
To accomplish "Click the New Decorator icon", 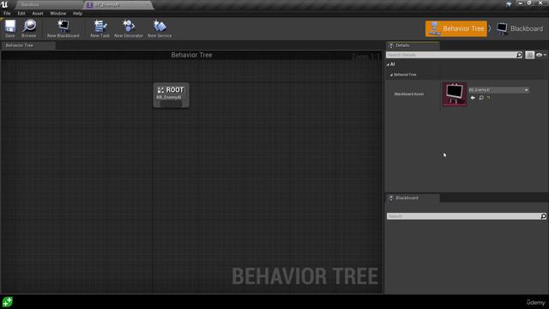I will tap(129, 28).
